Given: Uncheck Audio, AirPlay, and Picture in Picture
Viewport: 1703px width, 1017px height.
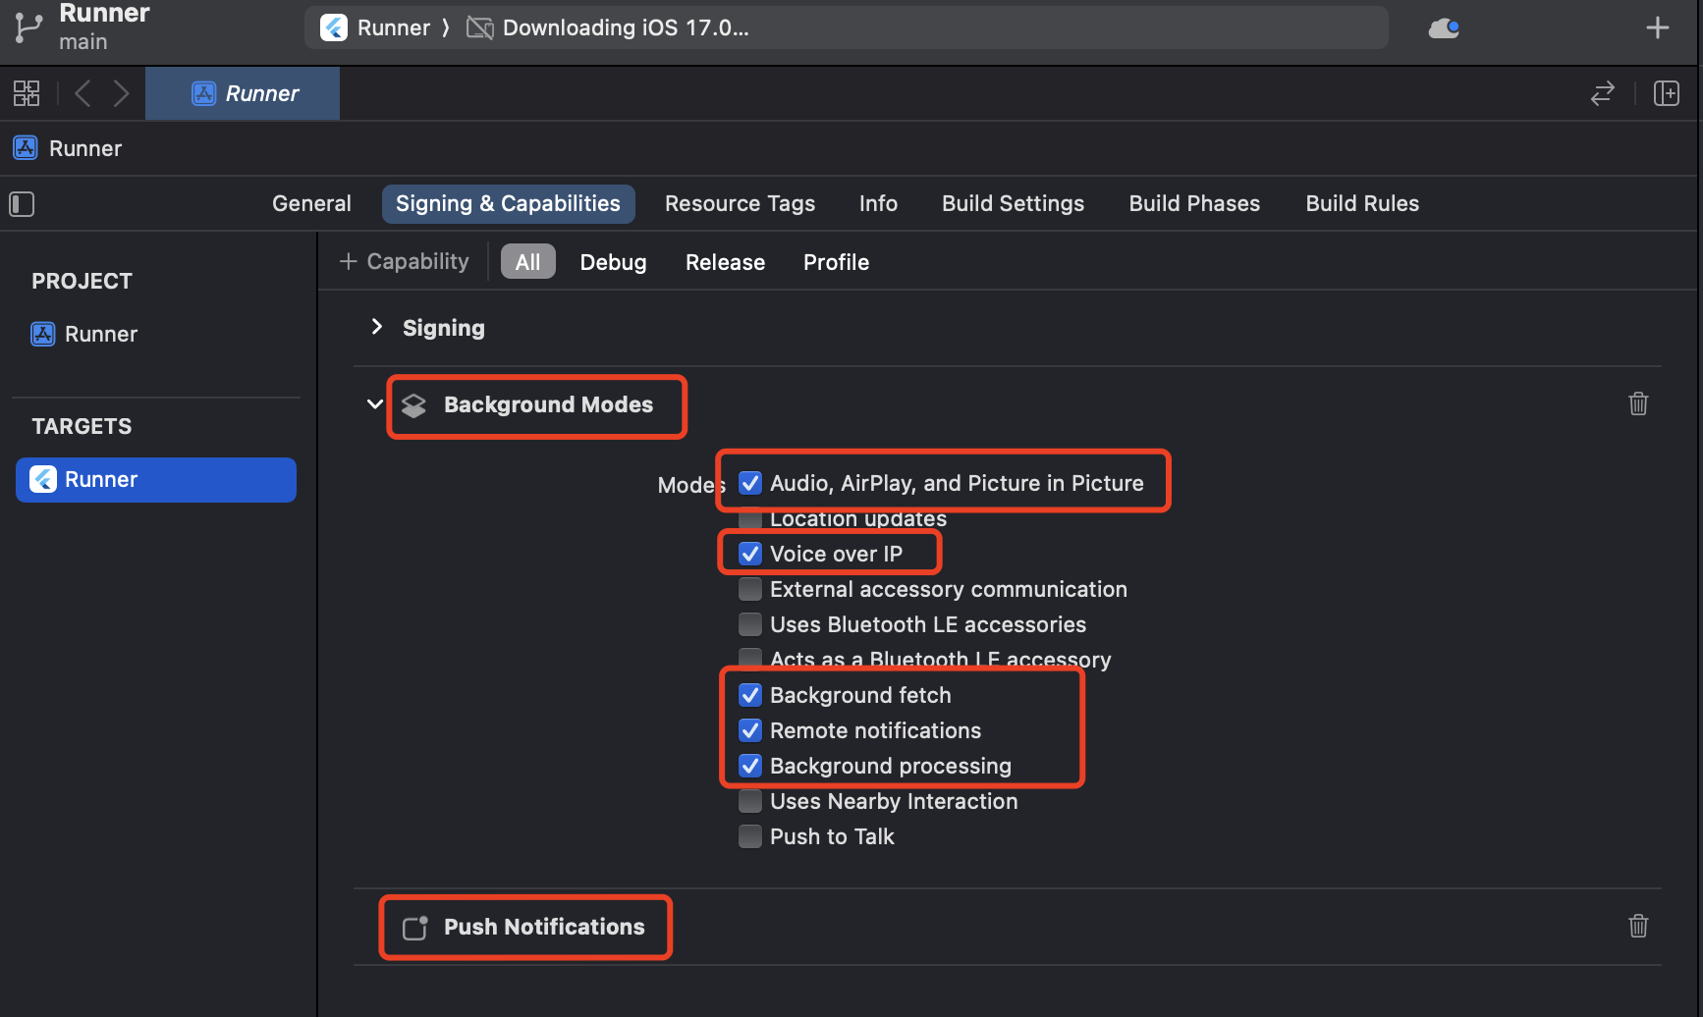Looking at the screenshot, I should pyautogui.click(x=750, y=483).
